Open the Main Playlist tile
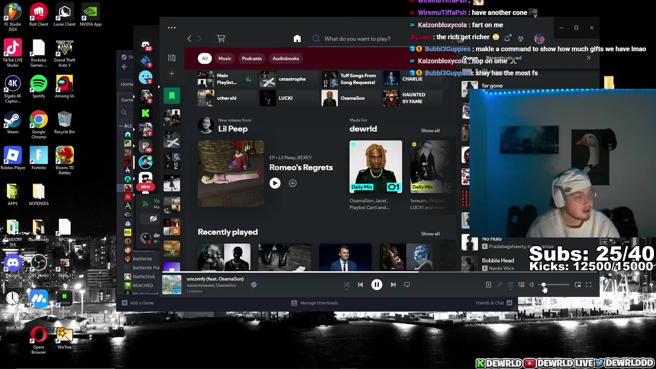The width and height of the screenshot is (656, 369). pyautogui.click(x=227, y=79)
